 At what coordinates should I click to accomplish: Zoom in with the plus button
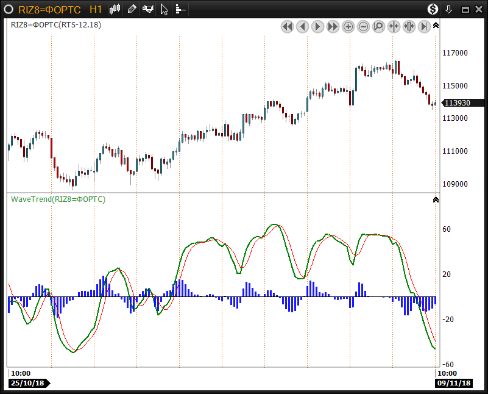click(x=348, y=27)
